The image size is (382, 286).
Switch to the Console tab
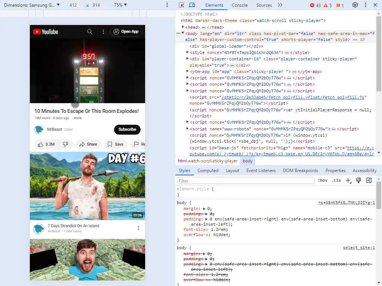point(240,5)
